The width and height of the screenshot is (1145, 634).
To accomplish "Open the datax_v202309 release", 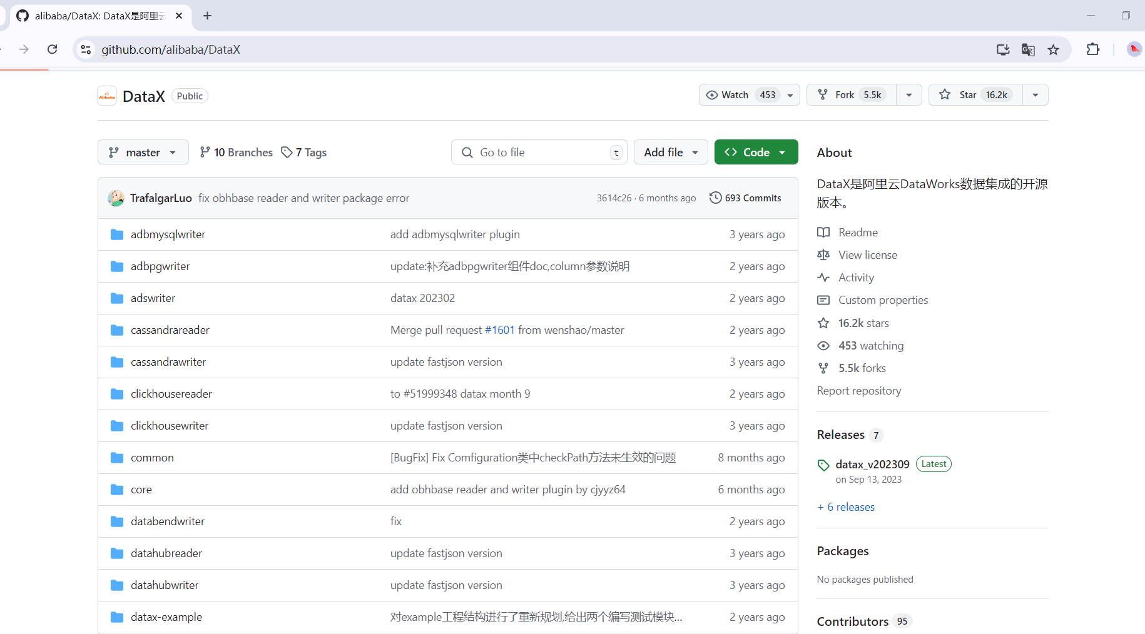I will pyautogui.click(x=872, y=464).
